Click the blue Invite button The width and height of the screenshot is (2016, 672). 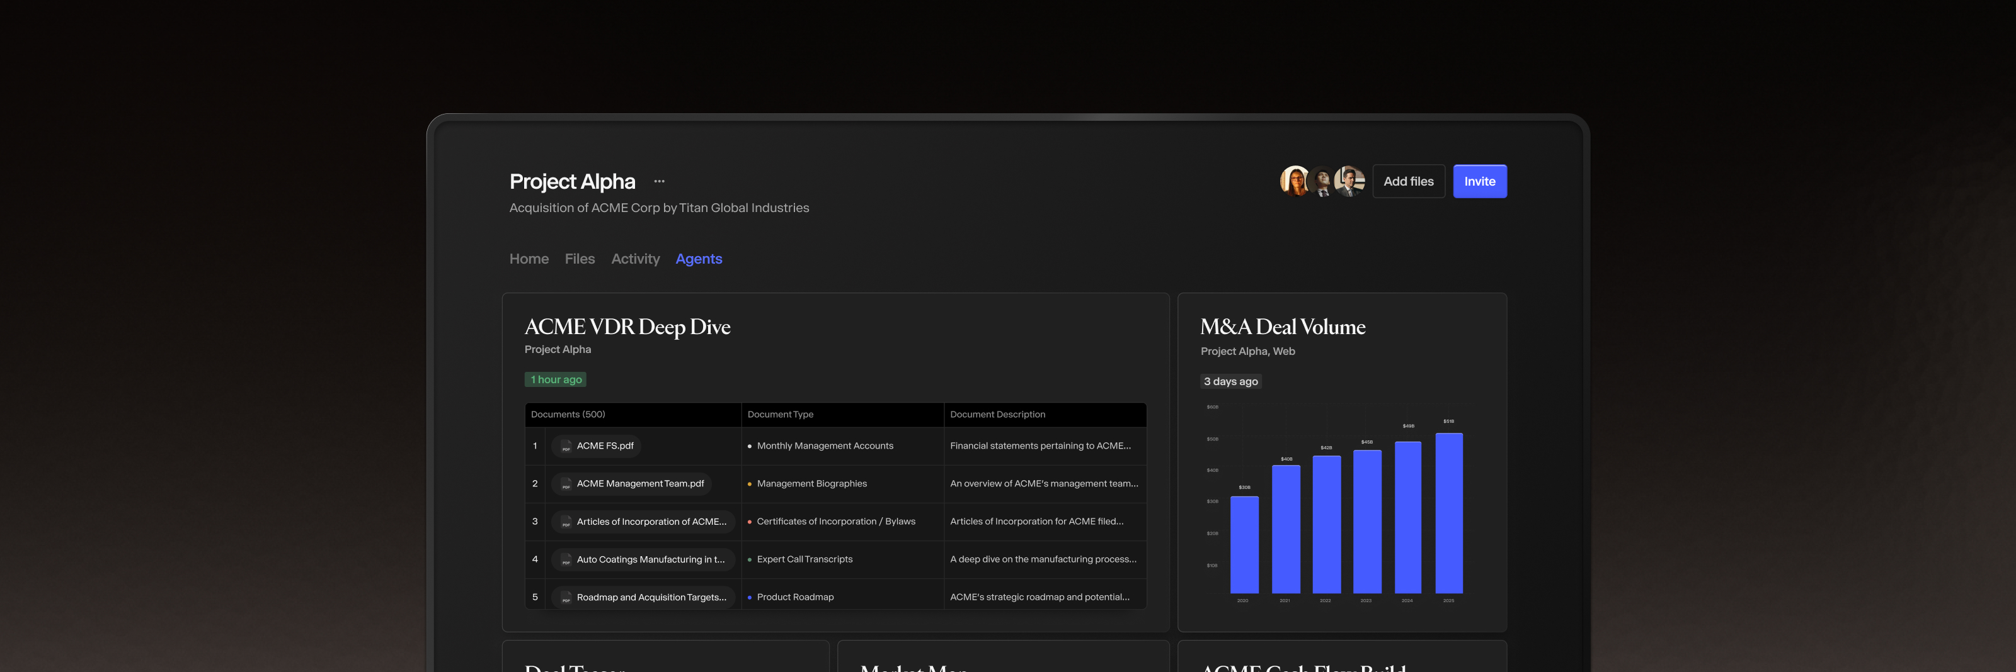(1480, 181)
